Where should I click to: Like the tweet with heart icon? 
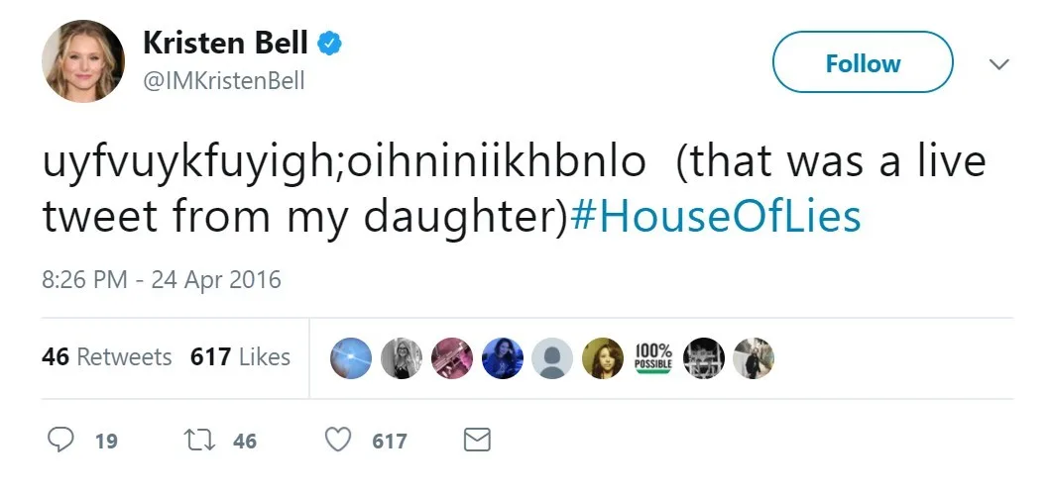pos(338,440)
